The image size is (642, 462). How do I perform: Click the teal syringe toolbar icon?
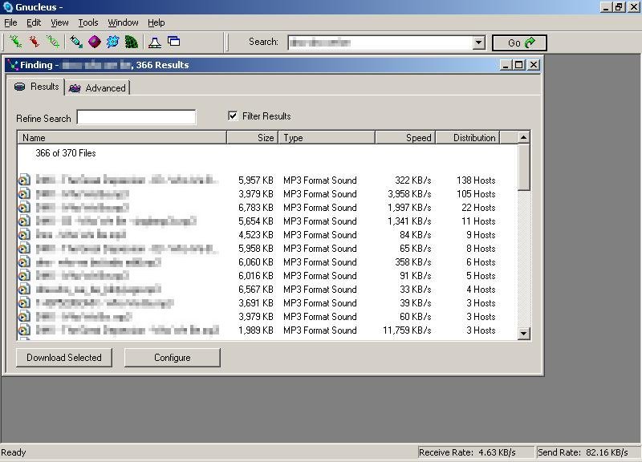[x=76, y=42]
